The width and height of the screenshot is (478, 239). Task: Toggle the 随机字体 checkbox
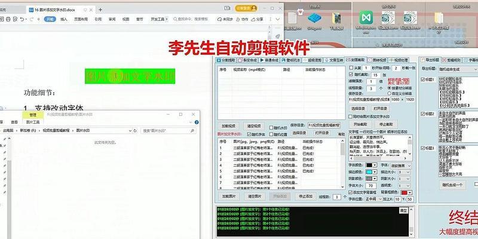point(249,134)
